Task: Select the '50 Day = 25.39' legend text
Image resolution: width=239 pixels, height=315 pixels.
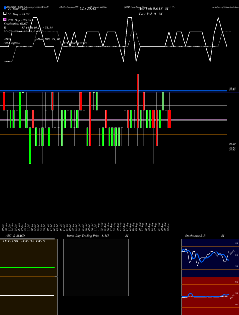Action: click(19, 14)
